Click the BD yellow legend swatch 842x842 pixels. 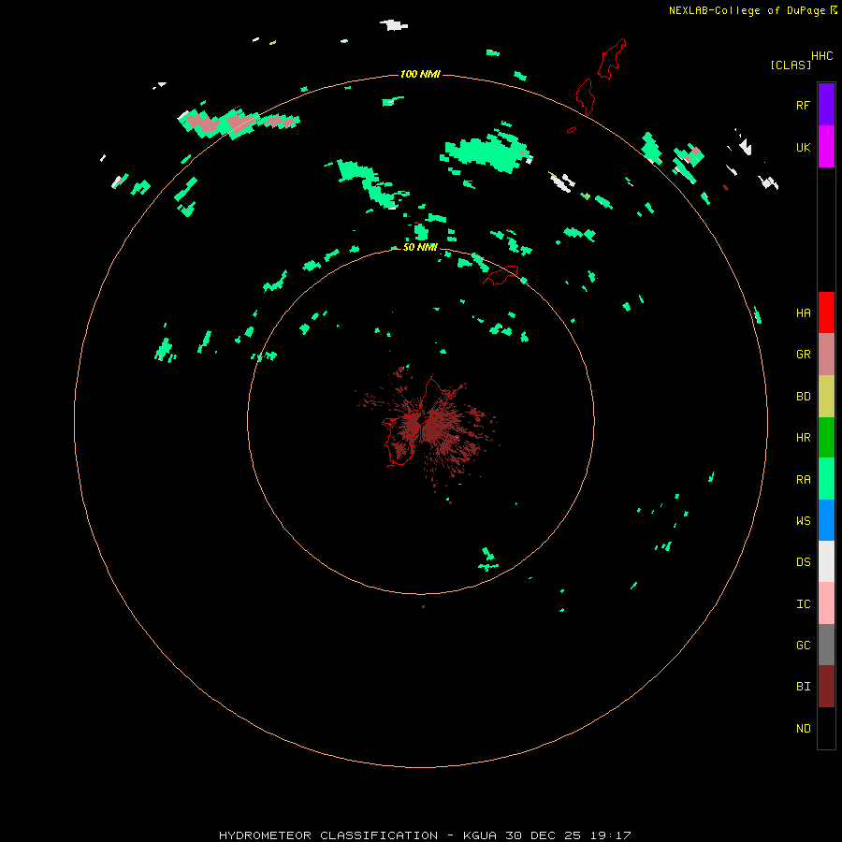coord(826,397)
